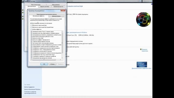The height and width of the screenshot is (98, 174).
Task: Click the help icon in System window
Action: pos(152,4)
